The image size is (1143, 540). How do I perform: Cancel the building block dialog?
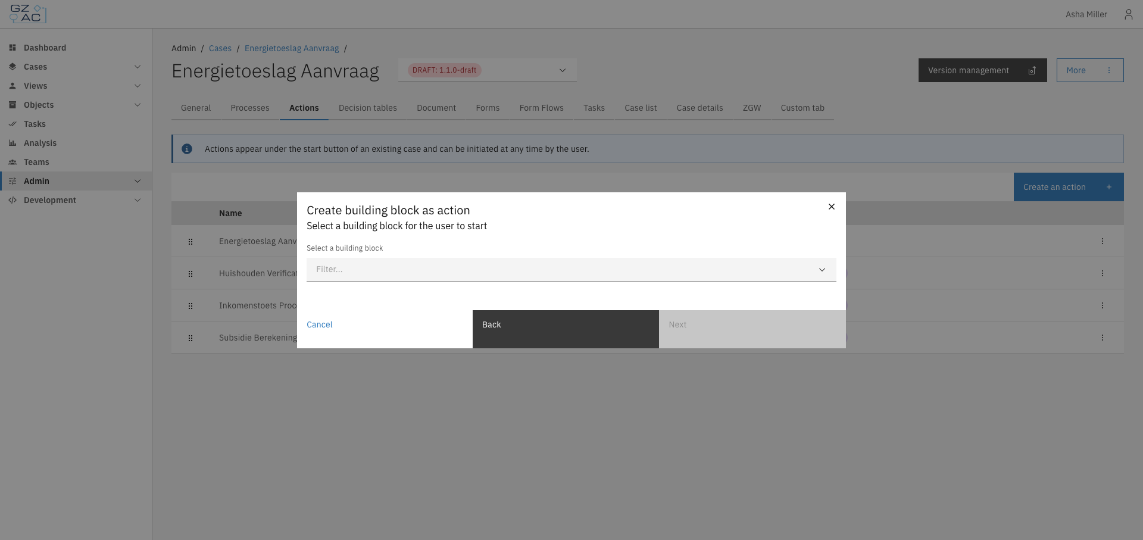click(x=320, y=324)
